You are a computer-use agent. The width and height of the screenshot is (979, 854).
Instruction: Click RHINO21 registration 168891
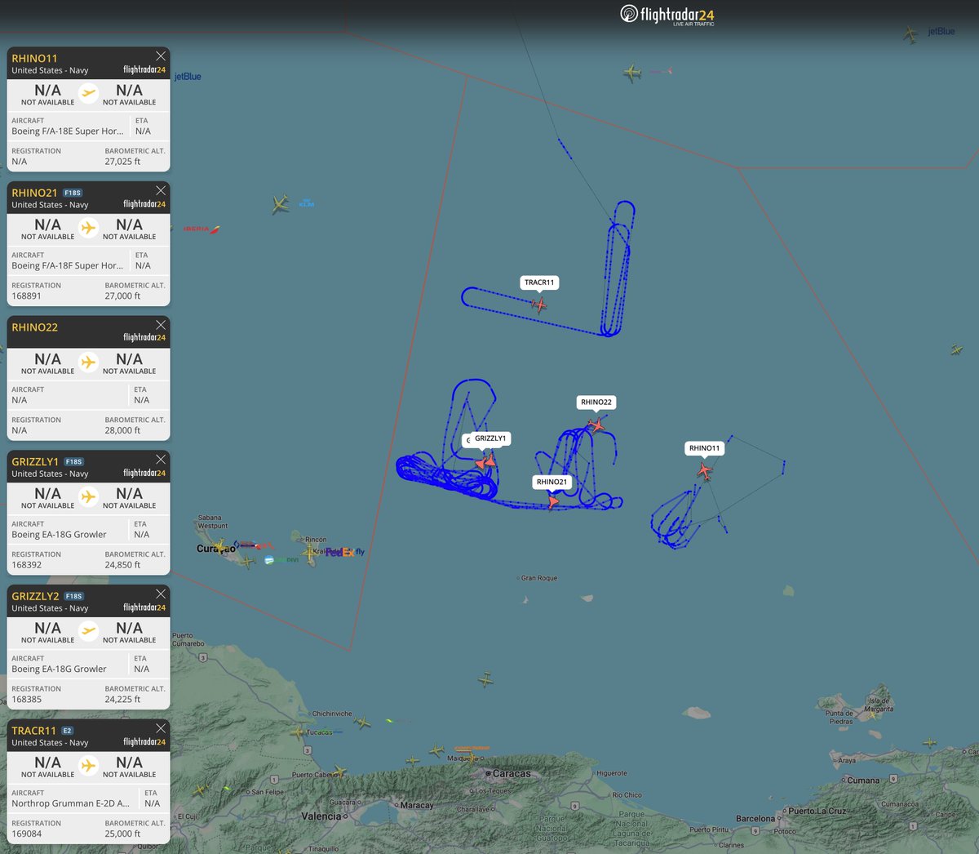(x=26, y=296)
